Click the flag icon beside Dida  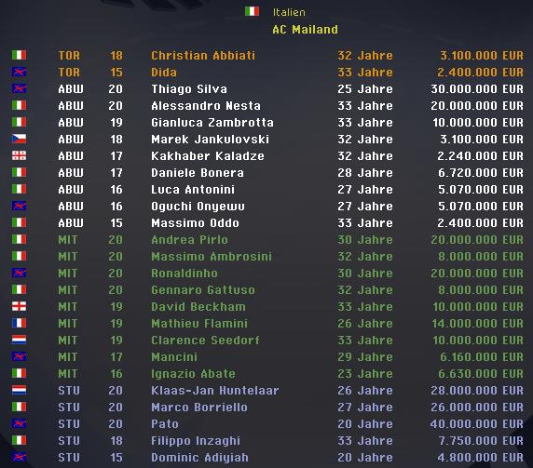19,72
